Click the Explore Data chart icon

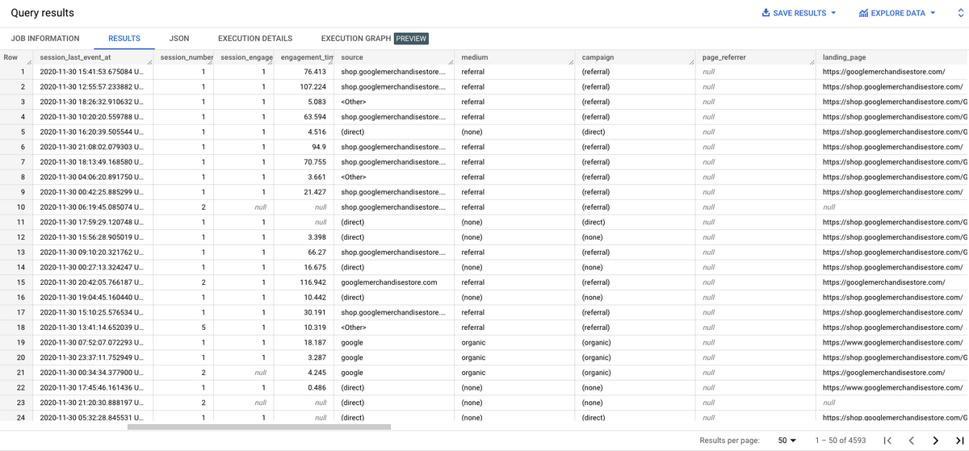(863, 13)
